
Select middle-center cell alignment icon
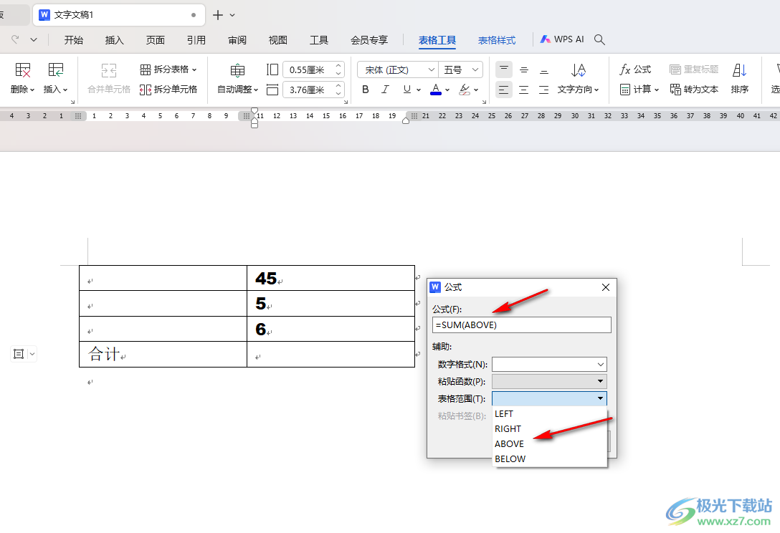pos(524,90)
